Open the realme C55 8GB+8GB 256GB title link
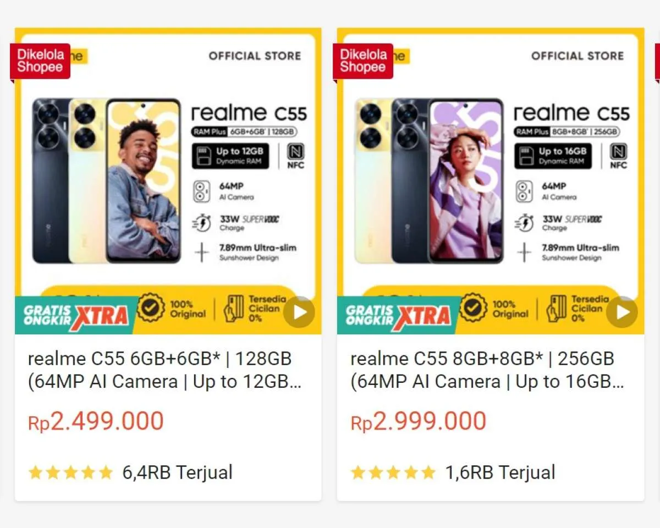660x528 pixels. pyautogui.click(x=487, y=370)
